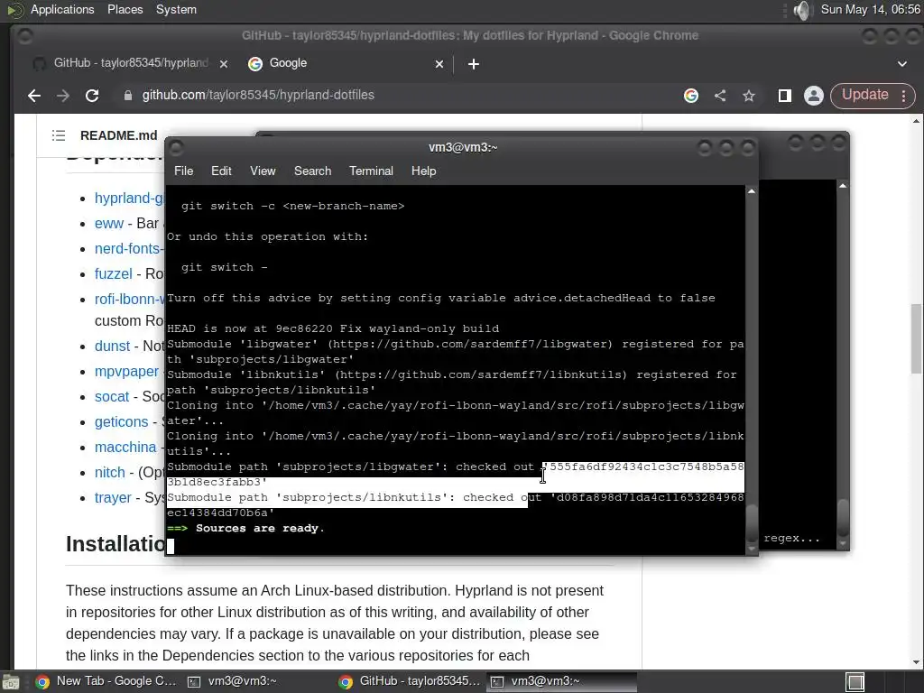Open a new Chrome tab

tap(473, 64)
